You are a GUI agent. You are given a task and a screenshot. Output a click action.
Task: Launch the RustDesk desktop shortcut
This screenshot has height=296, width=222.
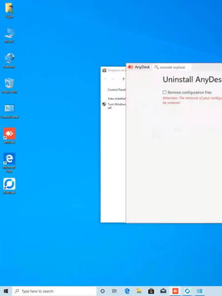click(x=9, y=186)
